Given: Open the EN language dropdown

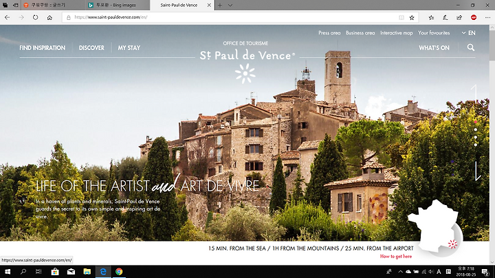Looking at the screenshot, I should 468,33.
